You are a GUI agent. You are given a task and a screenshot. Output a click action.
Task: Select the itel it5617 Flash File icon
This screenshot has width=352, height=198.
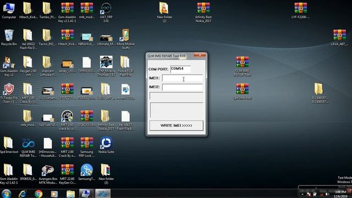[125, 120]
